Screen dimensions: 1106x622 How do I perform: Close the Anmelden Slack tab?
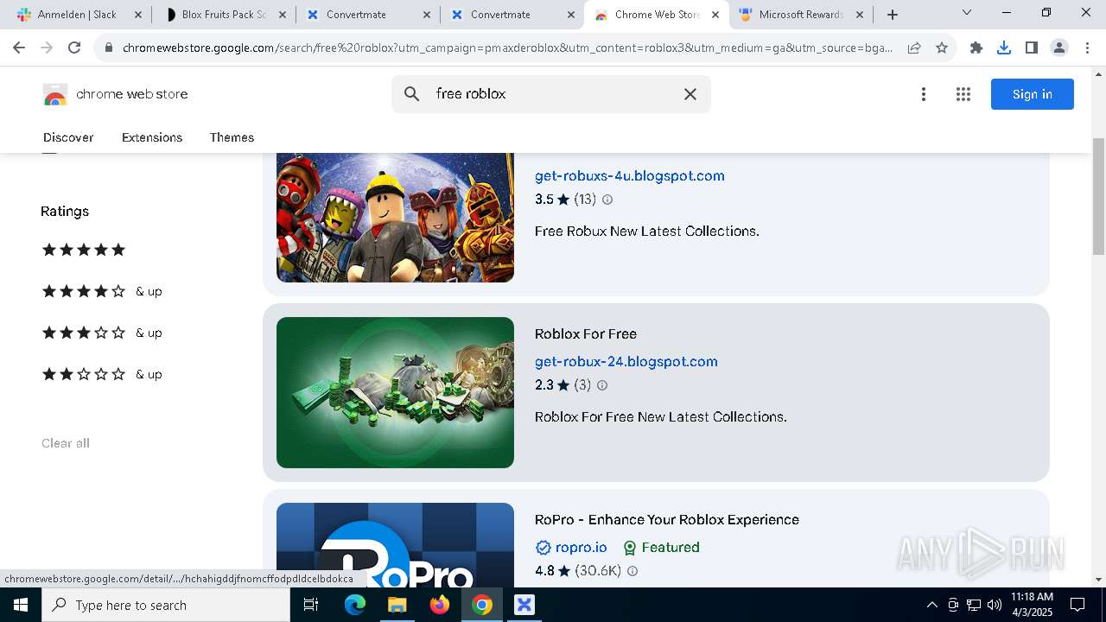(138, 15)
